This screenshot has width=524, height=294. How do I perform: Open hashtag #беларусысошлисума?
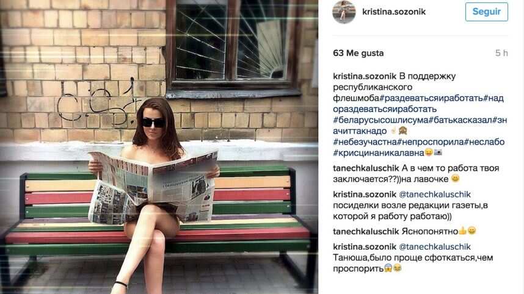380,120
